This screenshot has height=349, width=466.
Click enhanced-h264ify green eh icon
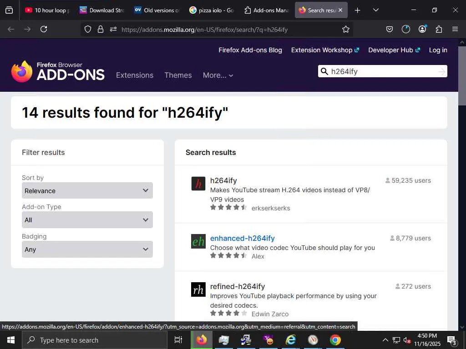[x=198, y=241]
